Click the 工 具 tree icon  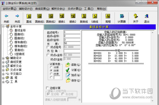pos(8,82)
